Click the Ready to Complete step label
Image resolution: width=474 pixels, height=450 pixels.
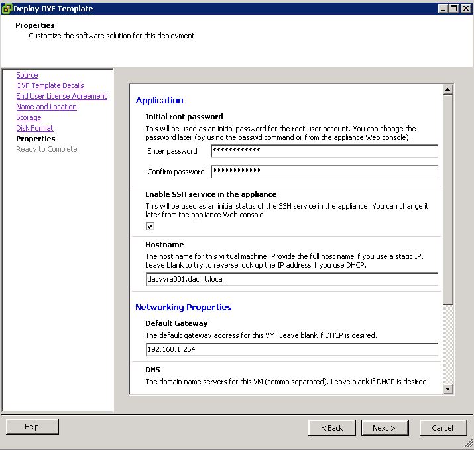(46, 149)
